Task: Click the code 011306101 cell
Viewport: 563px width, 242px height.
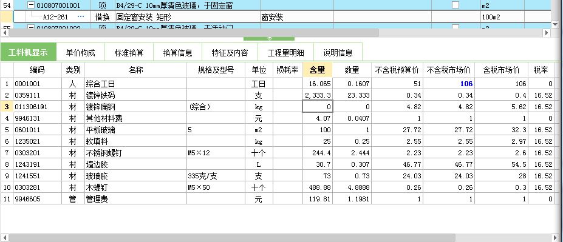Action: [37, 107]
